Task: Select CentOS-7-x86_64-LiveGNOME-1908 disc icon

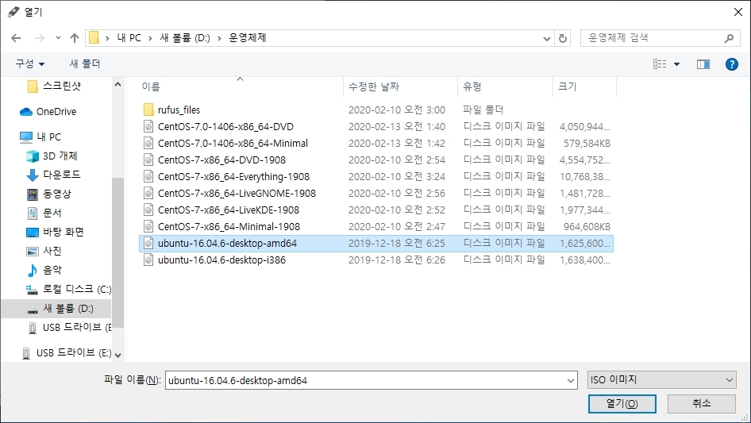Action: (x=148, y=193)
